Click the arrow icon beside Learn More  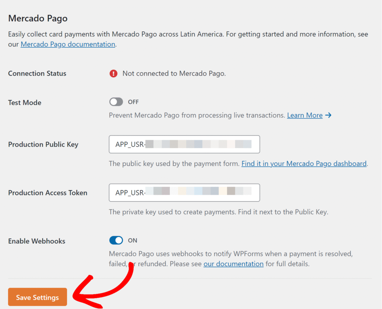[328, 115]
